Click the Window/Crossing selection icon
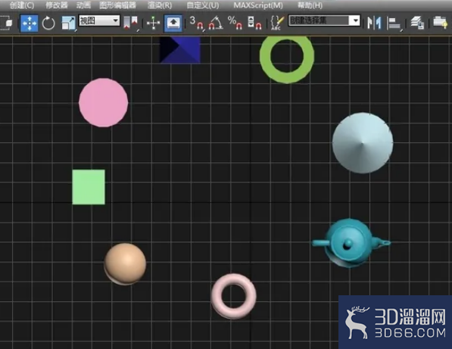Image resolution: width=452 pixels, height=349 pixels. 6,23
